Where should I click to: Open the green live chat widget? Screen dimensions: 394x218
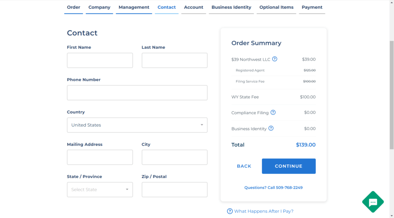(372, 202)
